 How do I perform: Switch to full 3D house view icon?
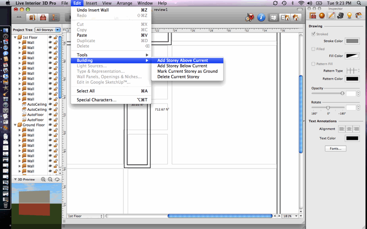(295, 17)
